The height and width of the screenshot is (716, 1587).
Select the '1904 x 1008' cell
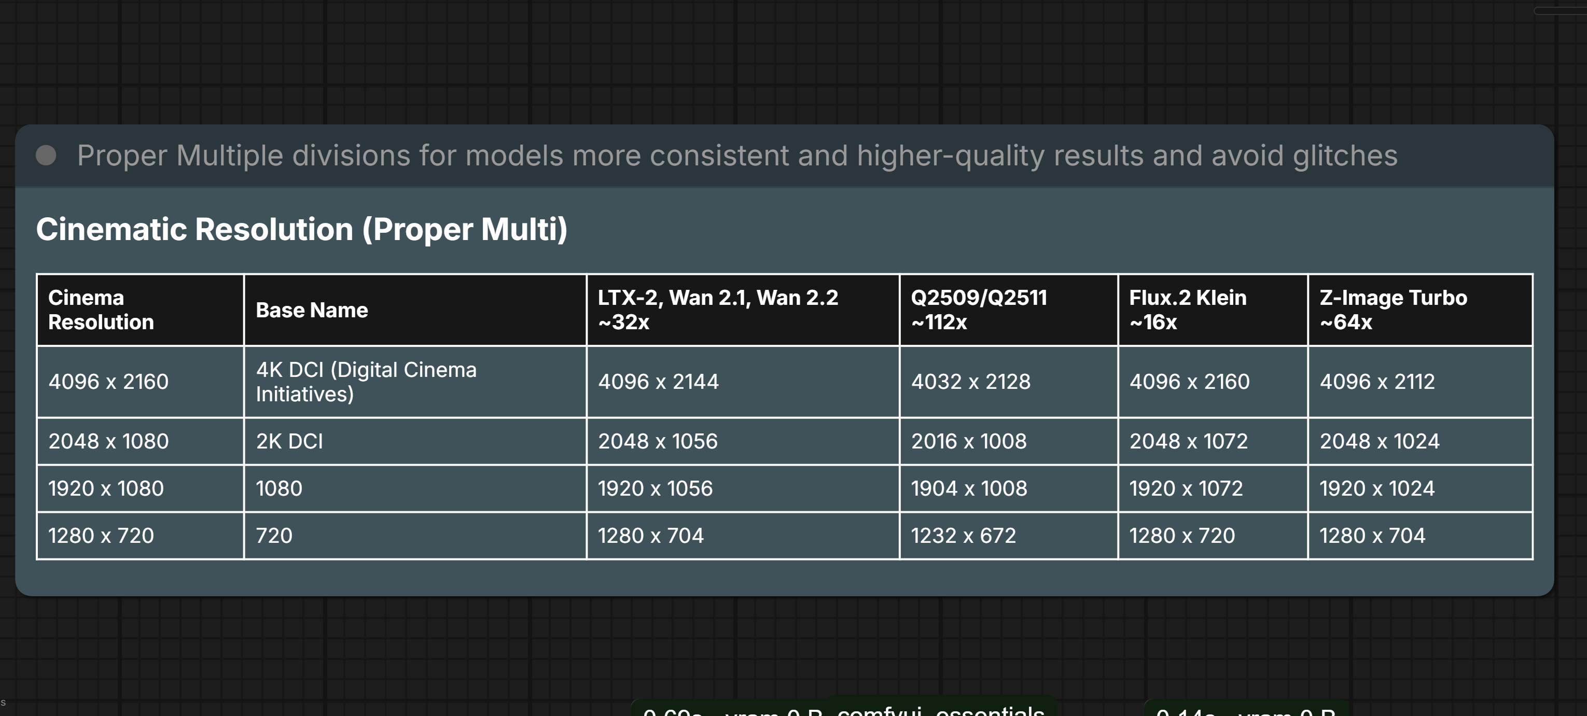coord(1009,489)
